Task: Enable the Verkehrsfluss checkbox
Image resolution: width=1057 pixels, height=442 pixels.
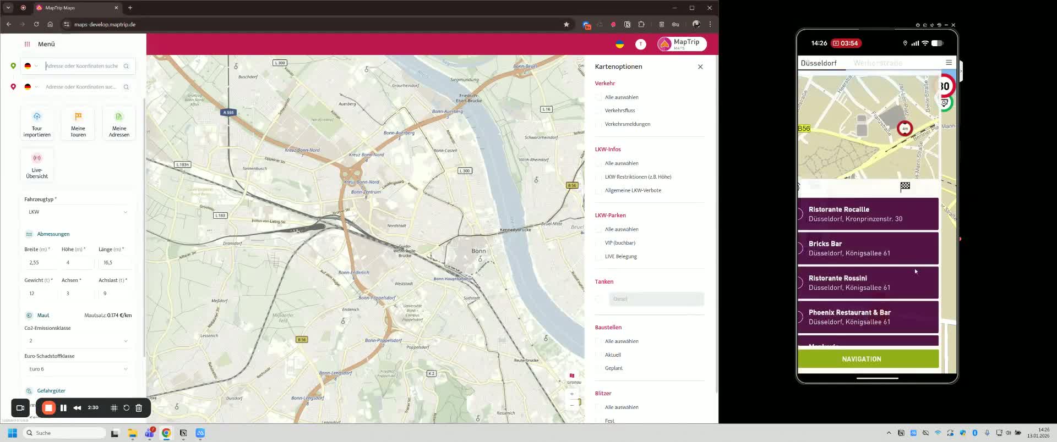Action: point(598,110)
